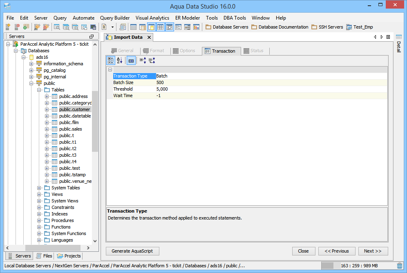Click the memory usage bar in status bar
Image resolution: width=407 pixels, height=273 pixels.
click(x=358, y=266)
